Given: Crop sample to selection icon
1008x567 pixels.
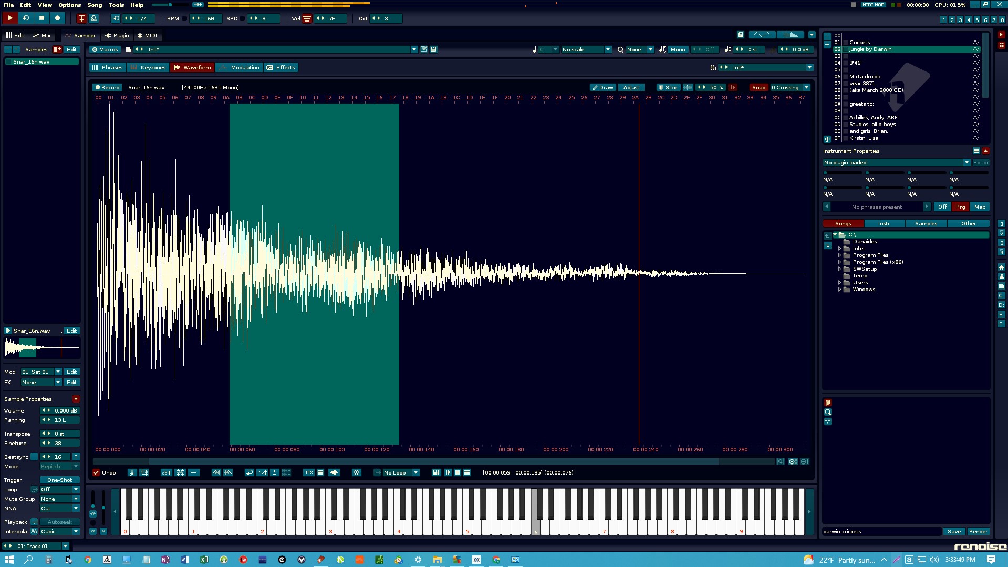Looking at the screenshot, I should (144, 472).
